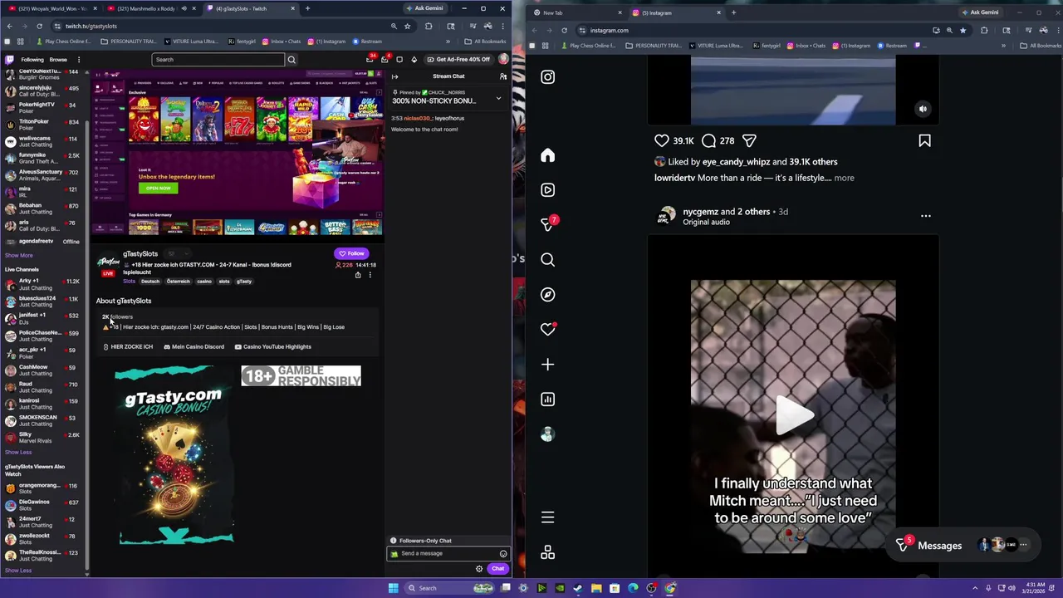Viewport: 1063px width, 598px height.
Task: Collapse Stream Chat with arrow icon
Action: pyautogui.click(x=395, y=76)
